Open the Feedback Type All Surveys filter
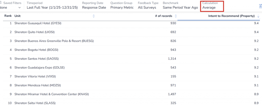 [x=147, y=8]
